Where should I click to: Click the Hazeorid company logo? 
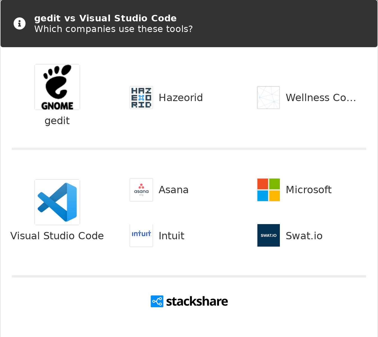(x=141, y=97)
